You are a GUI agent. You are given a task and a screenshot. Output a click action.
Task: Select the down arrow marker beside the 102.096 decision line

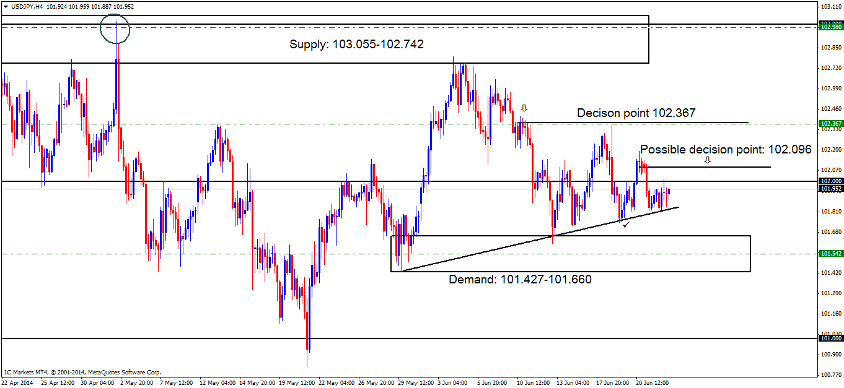coord(708,160)
